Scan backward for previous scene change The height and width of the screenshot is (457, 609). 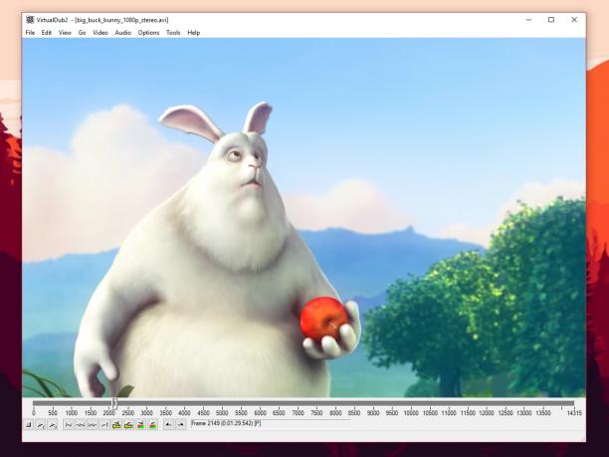140,425
